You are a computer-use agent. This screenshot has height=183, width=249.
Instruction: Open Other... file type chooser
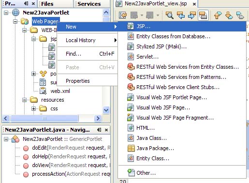pyautogui.click(x=182, y=173)
